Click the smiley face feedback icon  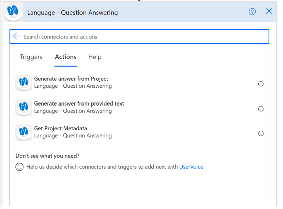(19, 167)
